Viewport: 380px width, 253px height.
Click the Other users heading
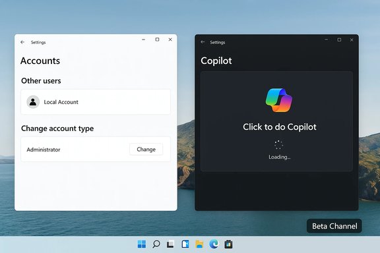tap(41, 80)
